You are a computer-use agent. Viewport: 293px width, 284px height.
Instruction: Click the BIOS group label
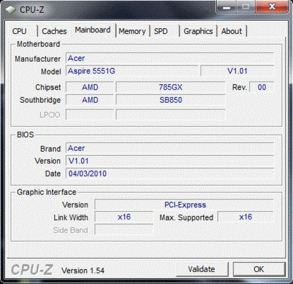[25, 134]
